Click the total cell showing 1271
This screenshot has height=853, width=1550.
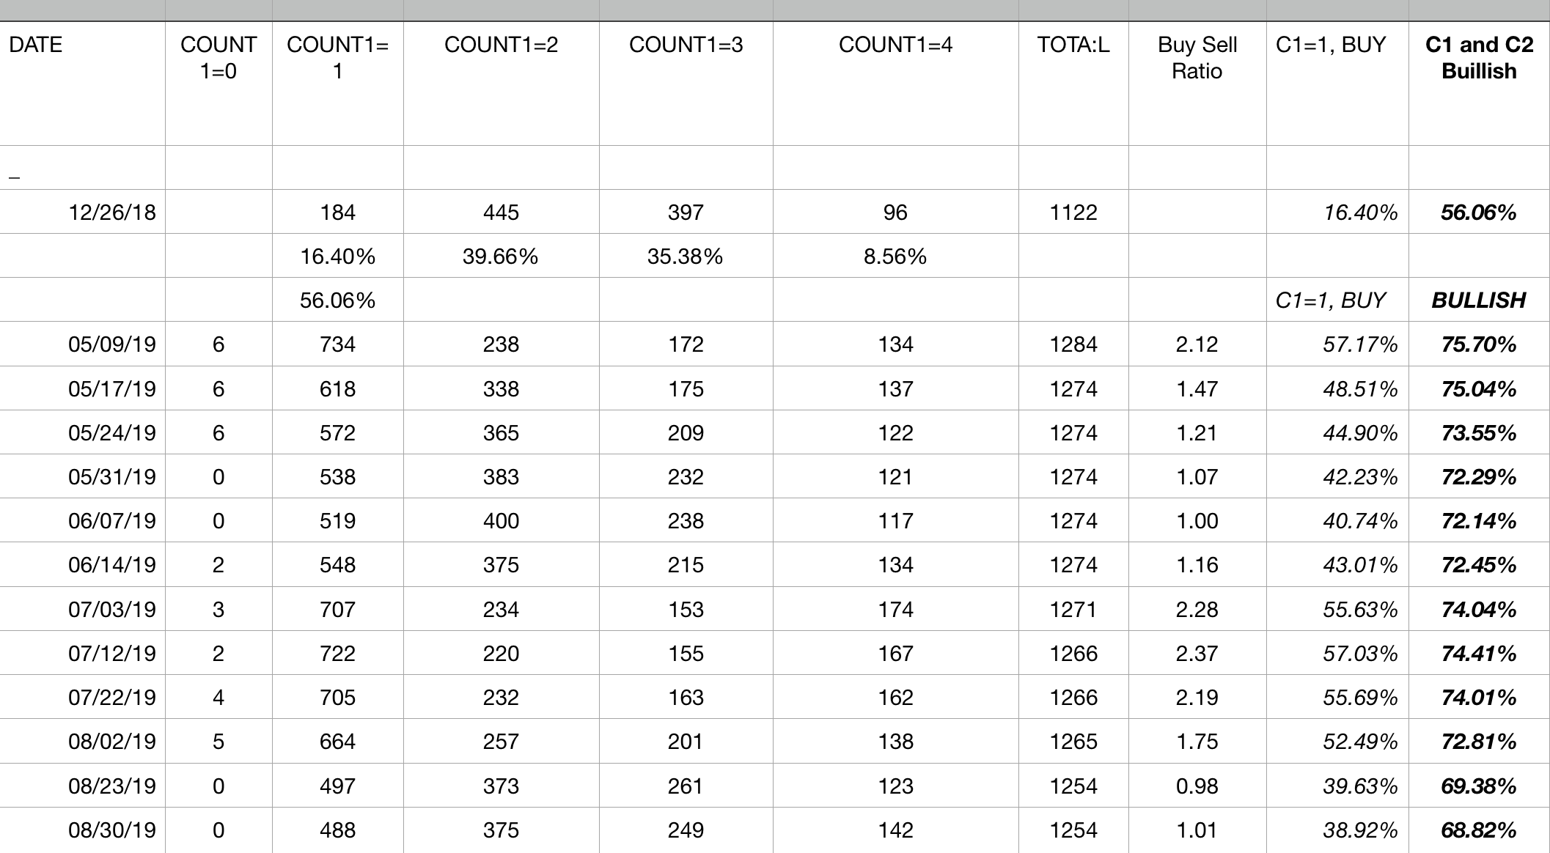(1073, 610)
